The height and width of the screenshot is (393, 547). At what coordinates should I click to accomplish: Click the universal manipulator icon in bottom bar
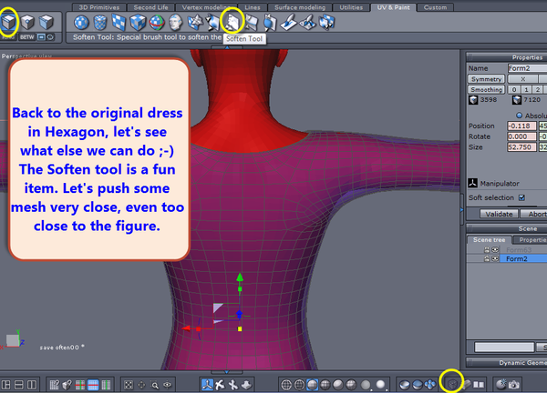(x=207, y=385)
